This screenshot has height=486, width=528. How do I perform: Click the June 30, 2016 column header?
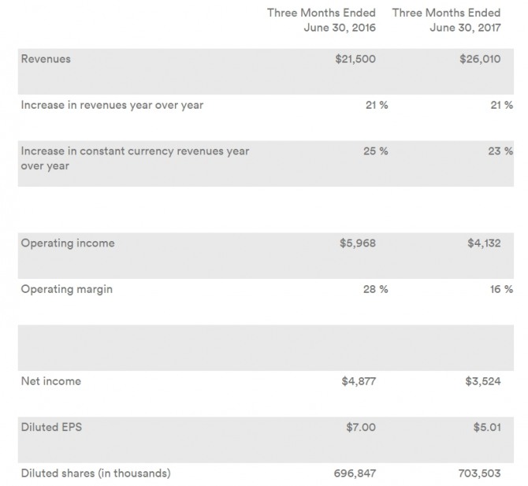pos(322,20)
